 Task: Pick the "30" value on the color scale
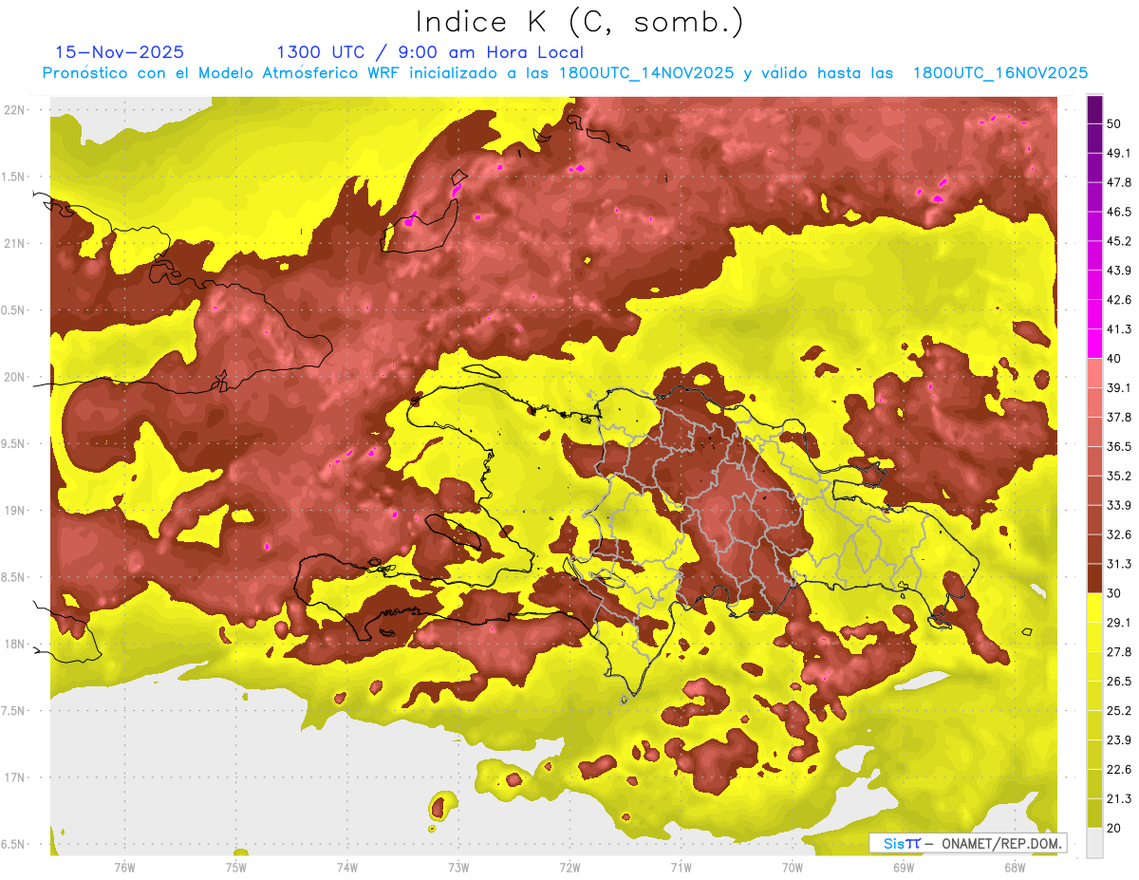click(x=1114, y=592)
